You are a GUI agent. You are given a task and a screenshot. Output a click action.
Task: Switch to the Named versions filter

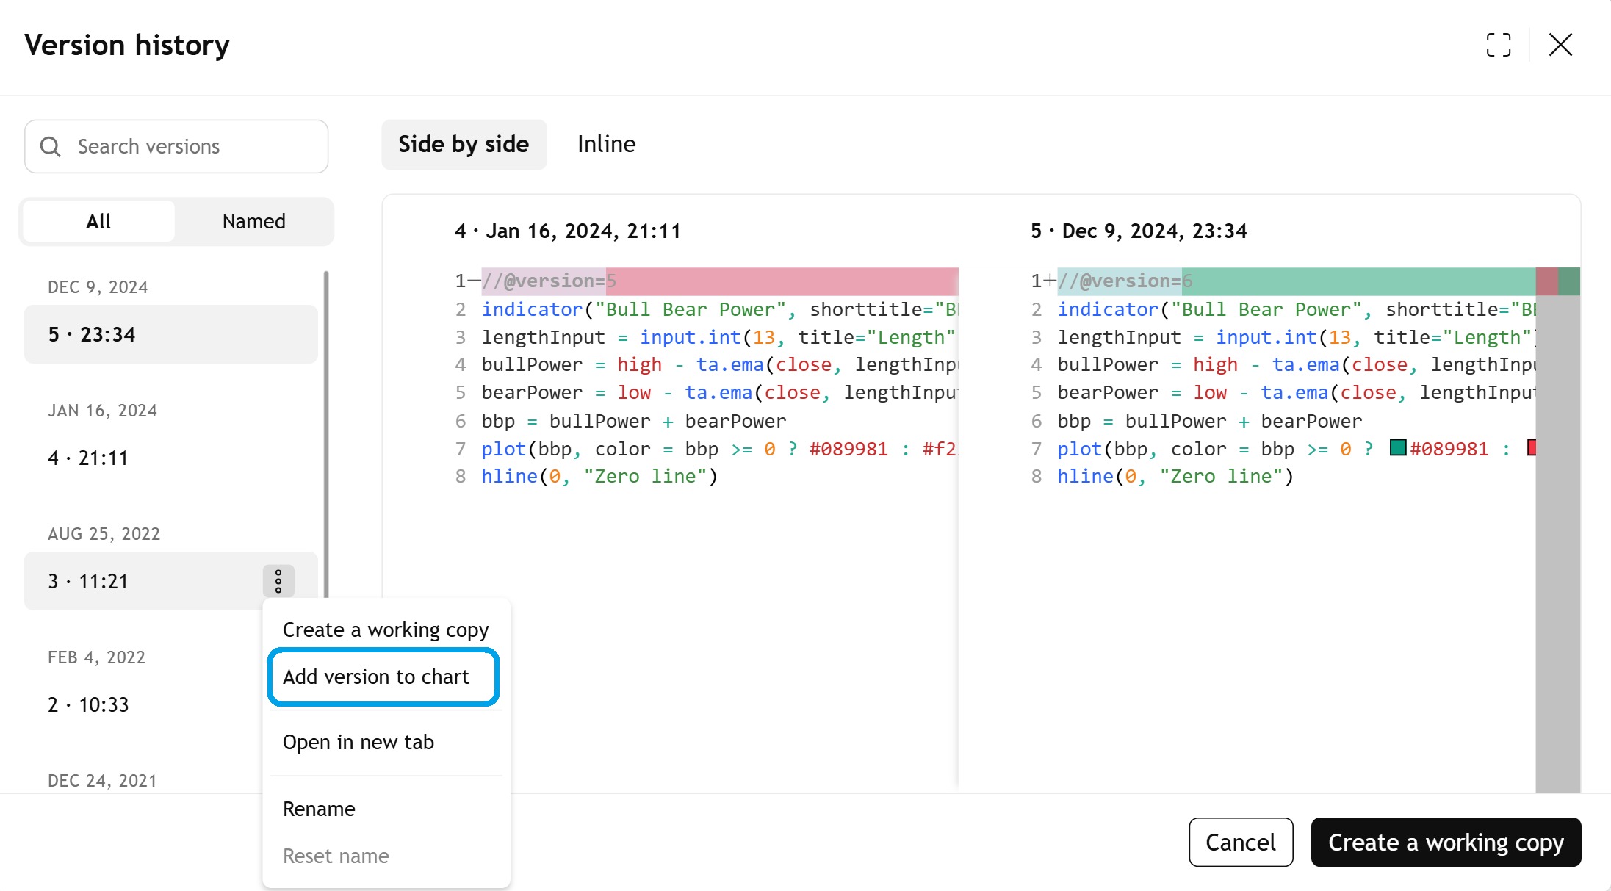click(x=253, y=221)
